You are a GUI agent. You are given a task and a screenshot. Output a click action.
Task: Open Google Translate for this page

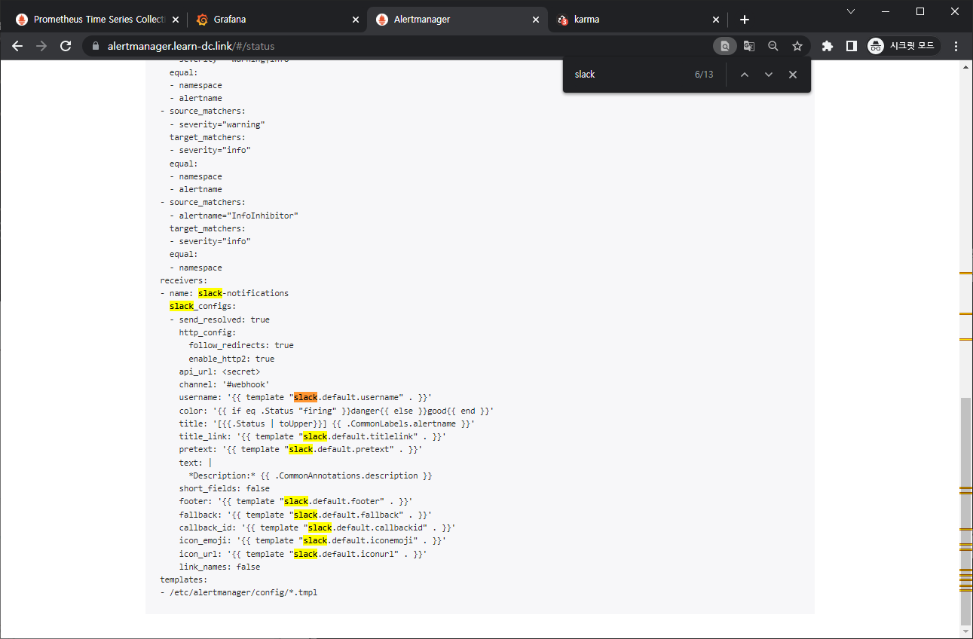pyautogui.click(x=748, y=46)
